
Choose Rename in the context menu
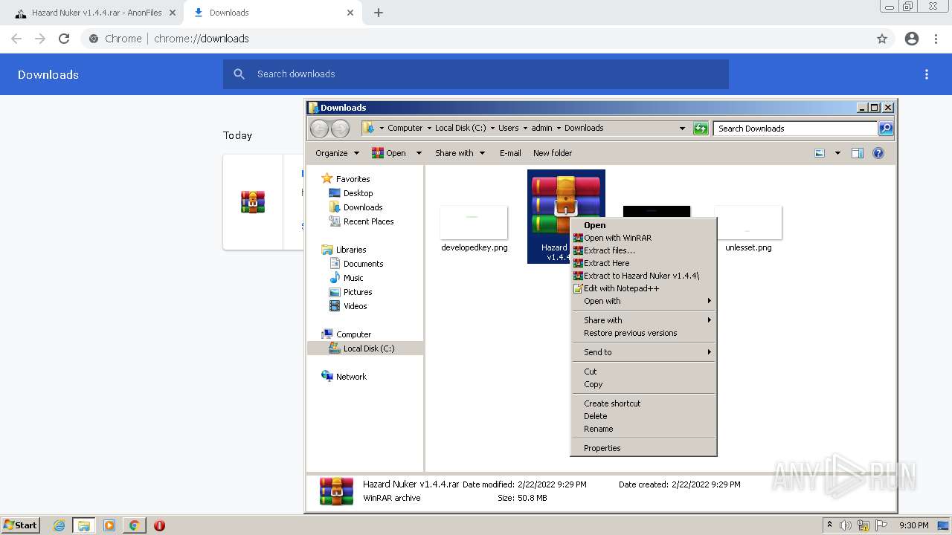click(x=643, y=429)
